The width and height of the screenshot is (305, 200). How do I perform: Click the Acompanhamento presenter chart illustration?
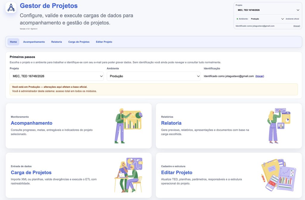(x=128, y=126)
